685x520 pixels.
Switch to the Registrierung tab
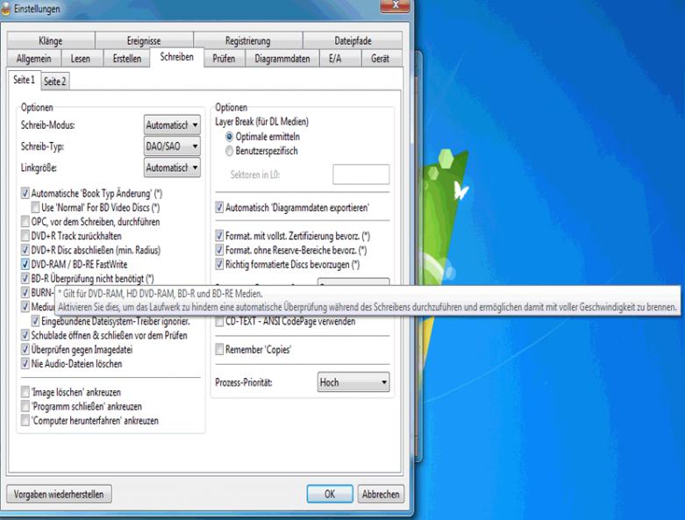coord(247,40)
